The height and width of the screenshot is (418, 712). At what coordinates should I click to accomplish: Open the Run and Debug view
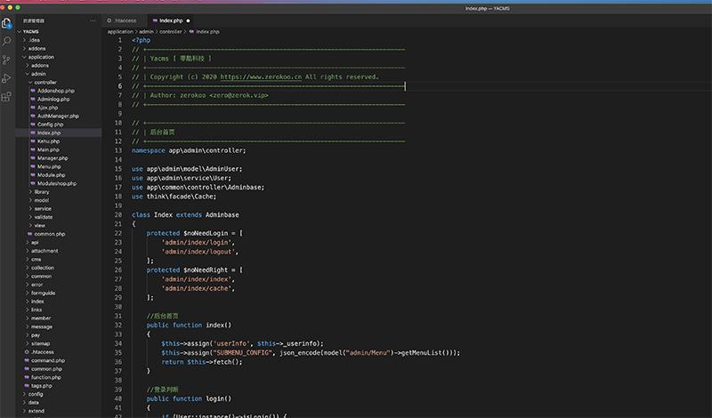[x=7, y=78]
